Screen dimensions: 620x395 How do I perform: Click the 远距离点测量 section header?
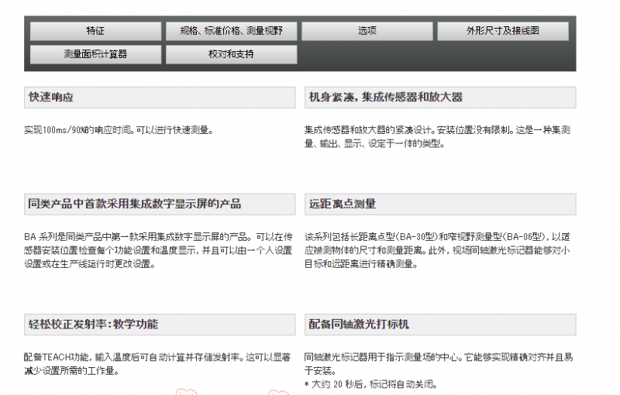(x=440, y=204)
